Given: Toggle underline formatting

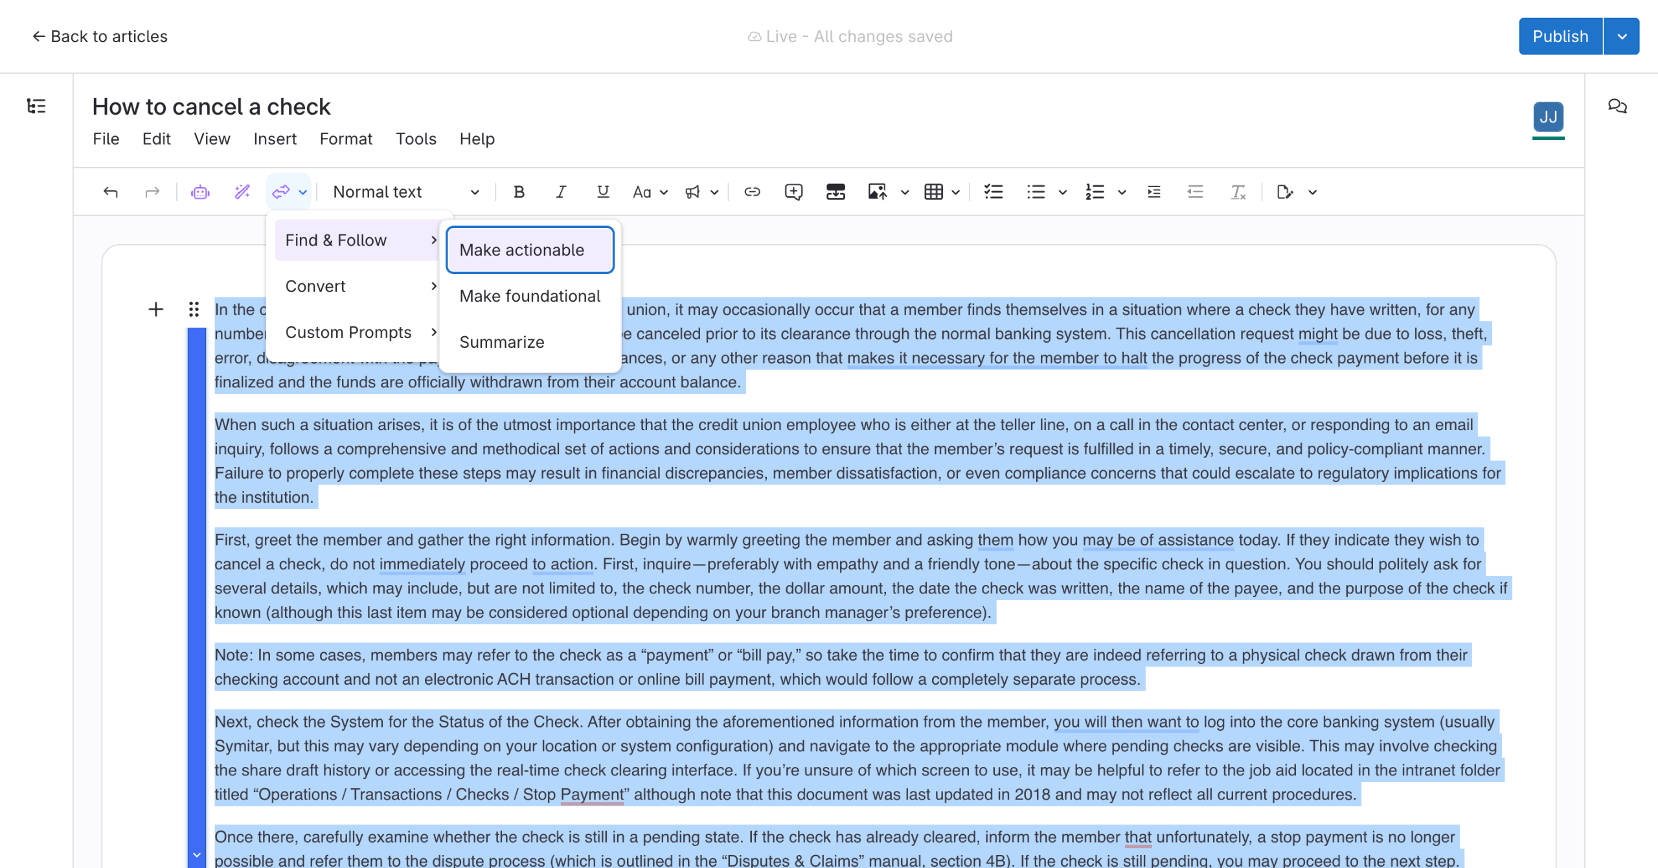Looking at the screenshot, I should pyautogui.click(x=603, y=192).
